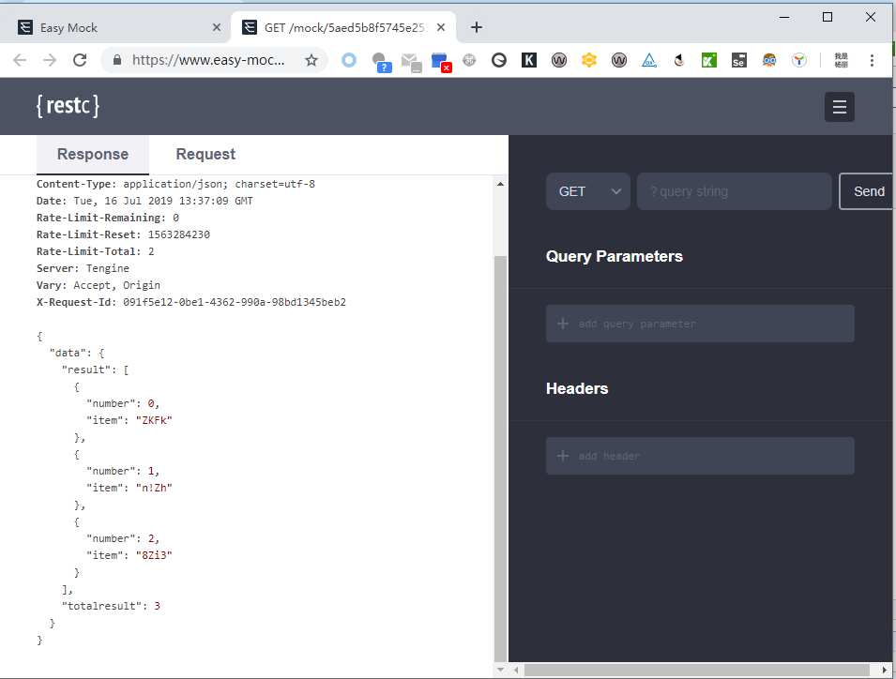Click the Date header line
Viewport: 896px width, 679px height.
pos(144,201)
